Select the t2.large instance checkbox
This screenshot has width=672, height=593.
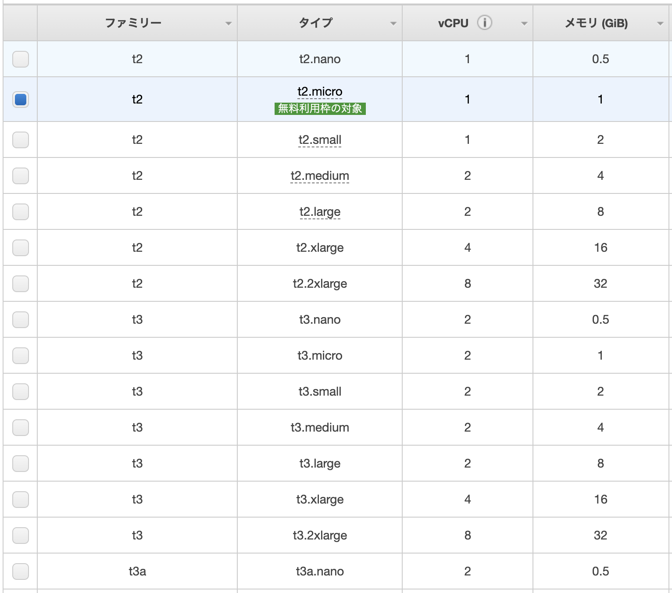(x=21, y=212)
